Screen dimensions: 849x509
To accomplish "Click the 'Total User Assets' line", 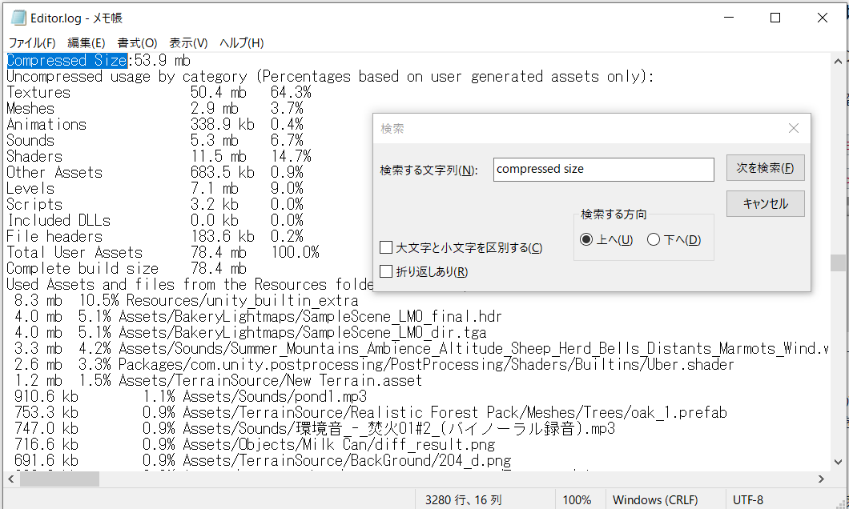I will click(163, 253).
